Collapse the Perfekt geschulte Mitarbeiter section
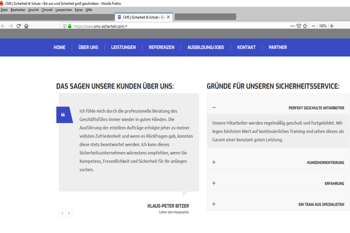 [214, 107]
